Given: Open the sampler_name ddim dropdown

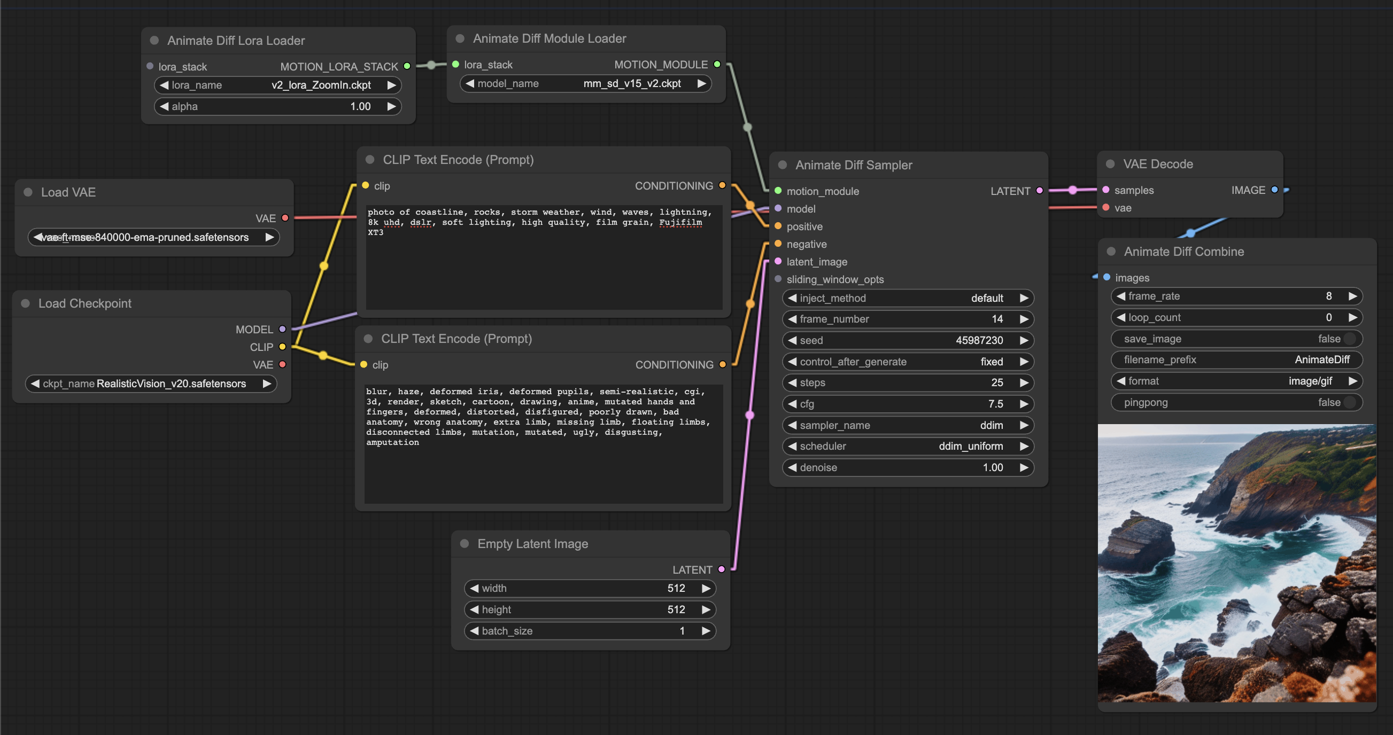Looking at the screenshot, I should tap(908, 425).
